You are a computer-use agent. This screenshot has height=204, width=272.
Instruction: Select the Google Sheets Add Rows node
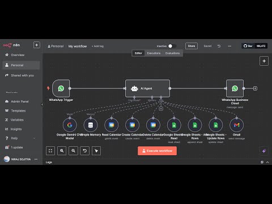195,125
